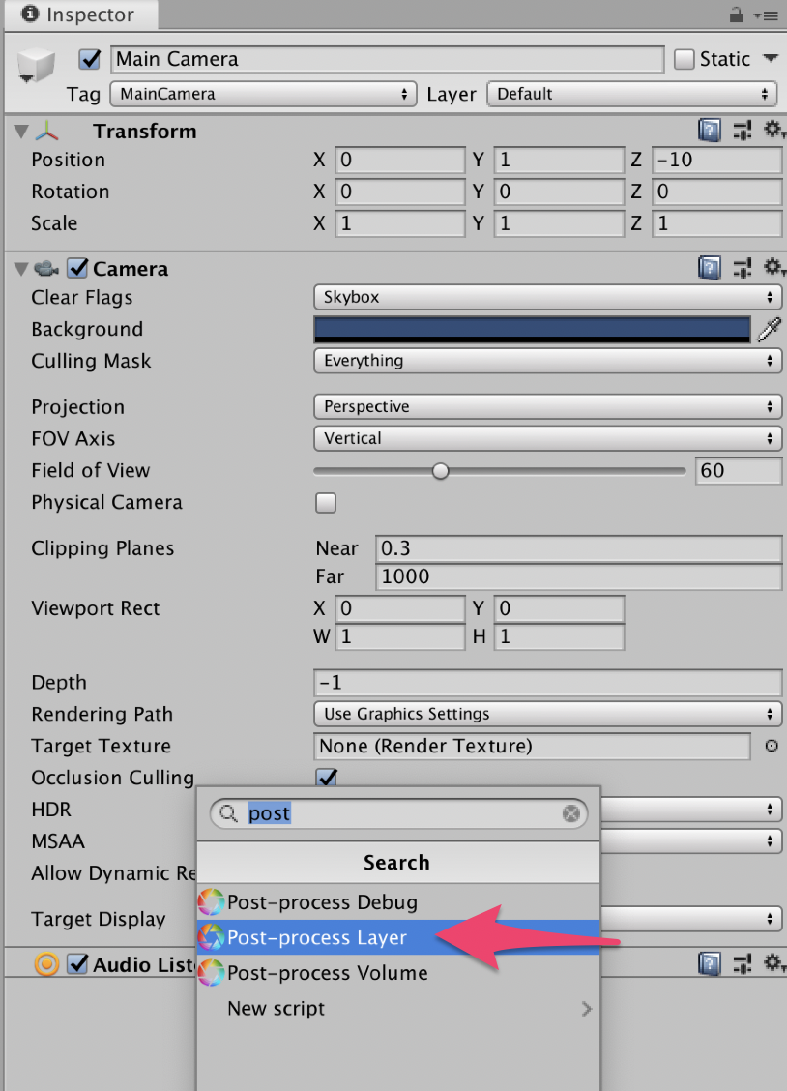Disable the Camera component checkbox
This screenshot has height=1091, width=787.
pos(77,268)
